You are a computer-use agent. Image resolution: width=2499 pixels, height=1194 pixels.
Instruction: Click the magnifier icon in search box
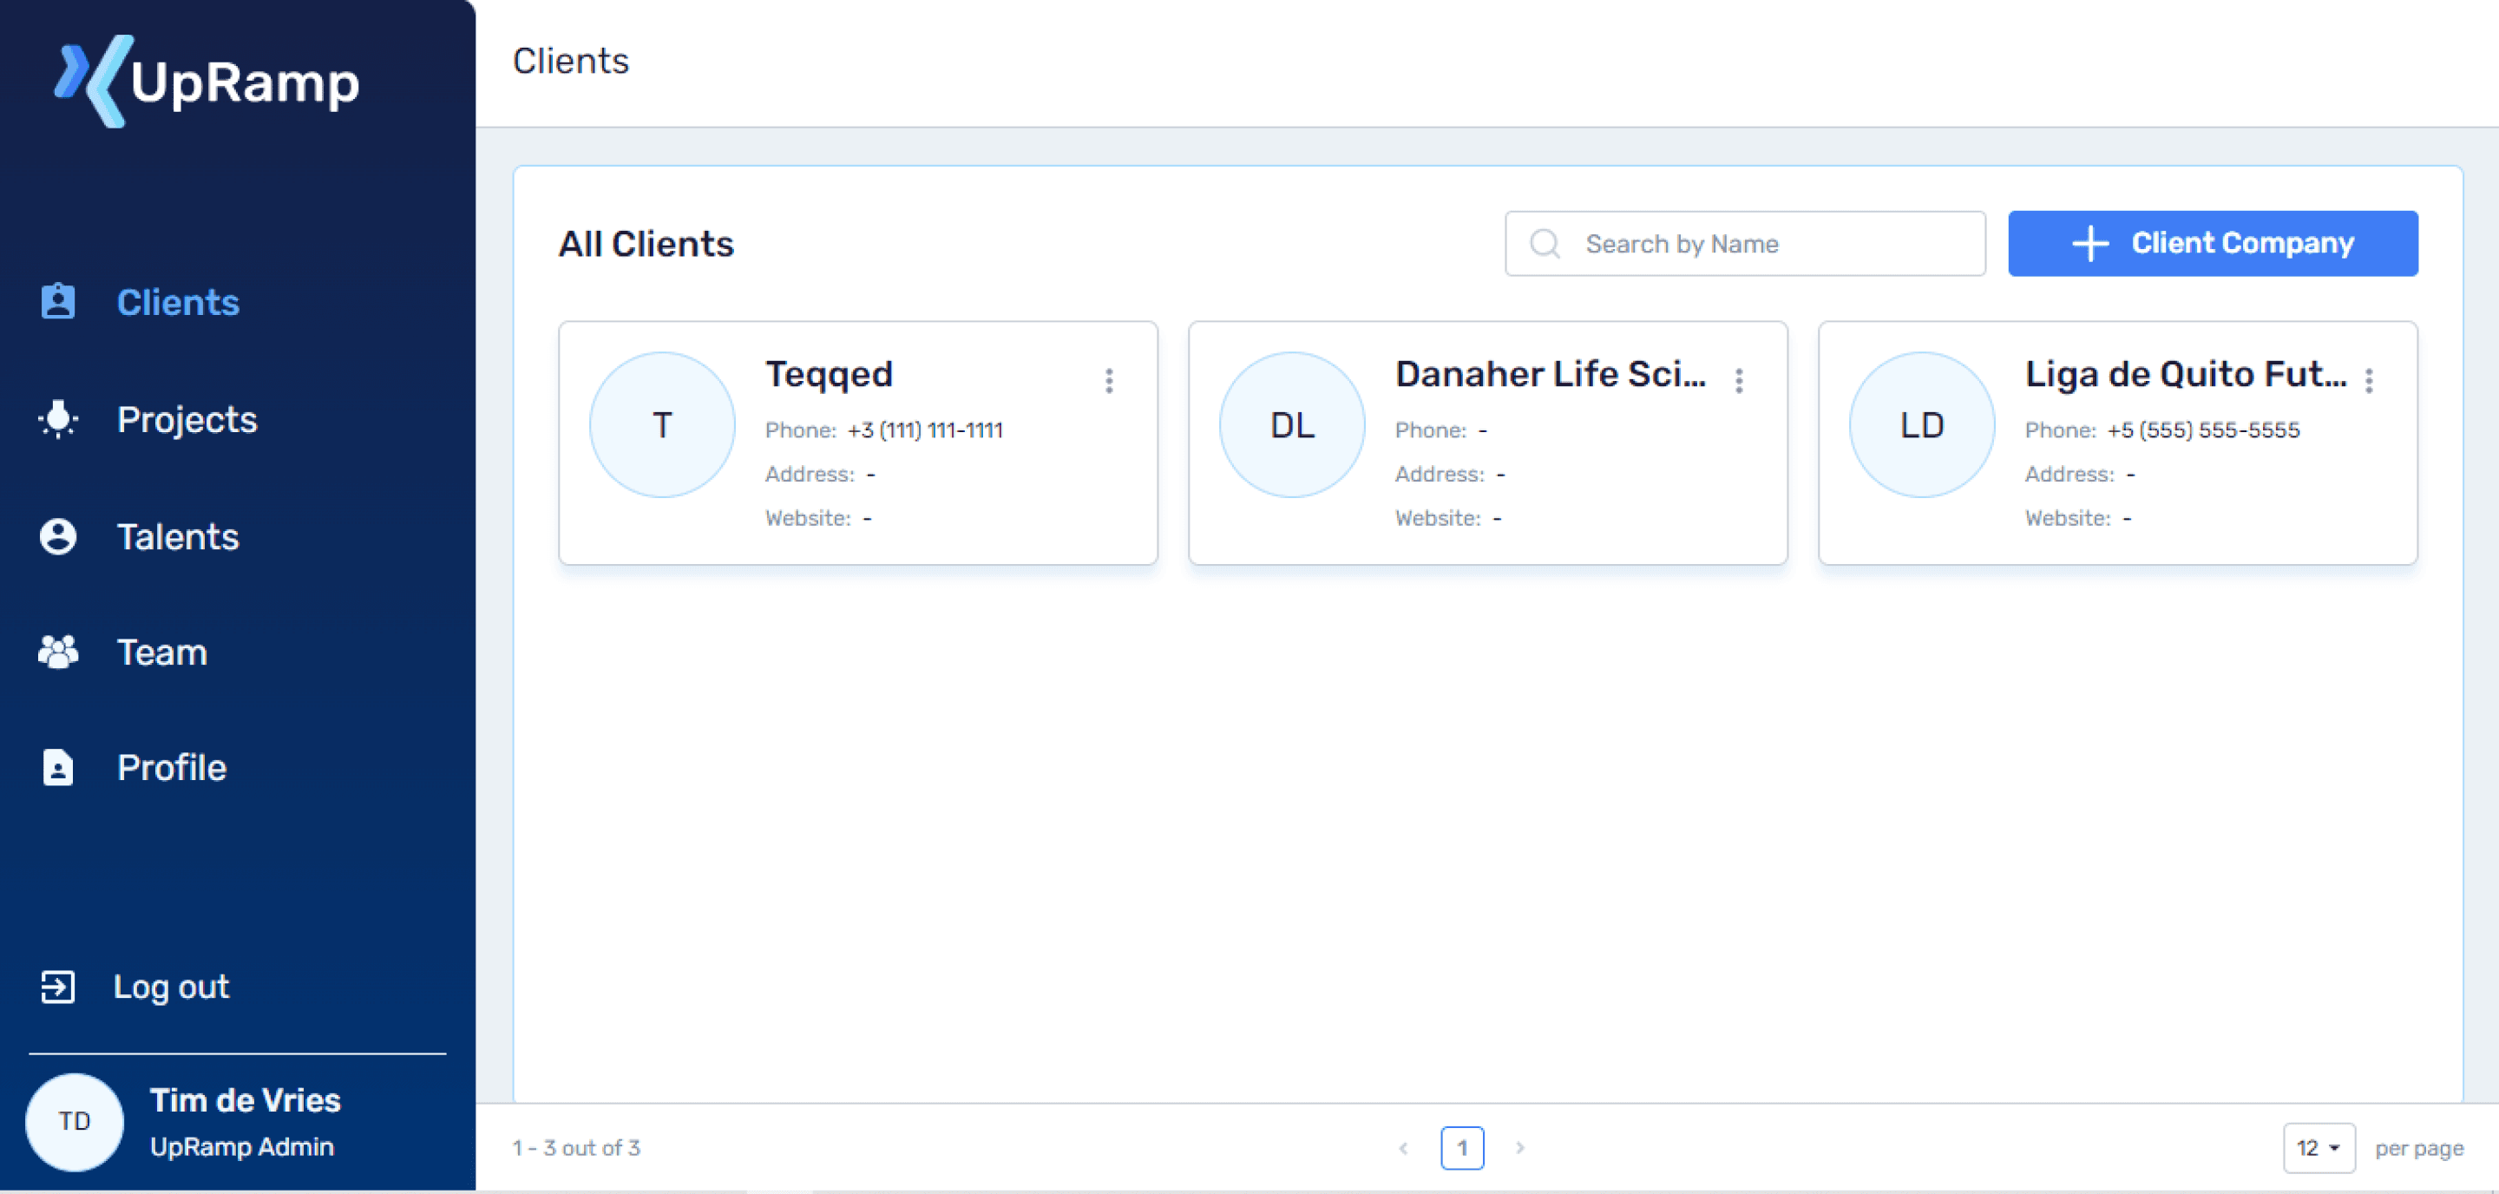(1545, 244)
